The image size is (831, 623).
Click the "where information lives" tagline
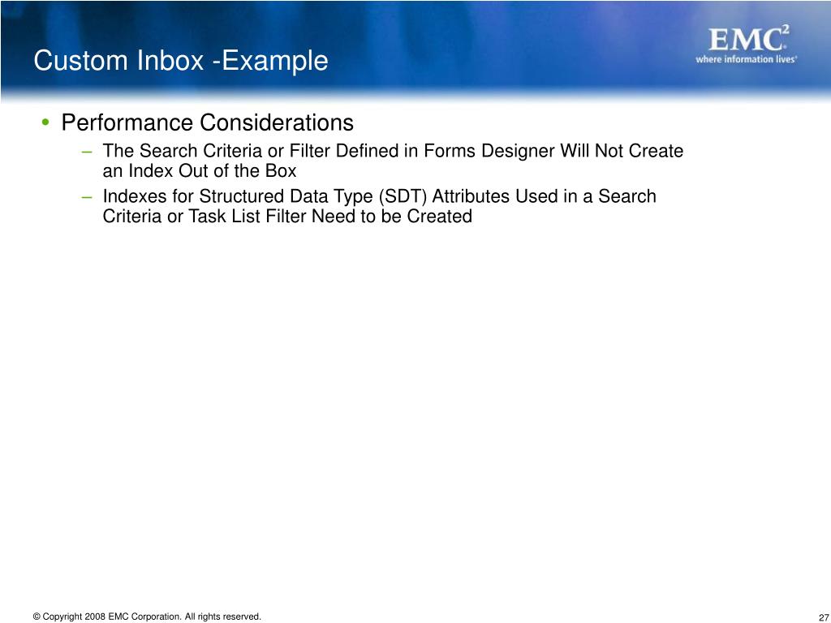(747, 59)
